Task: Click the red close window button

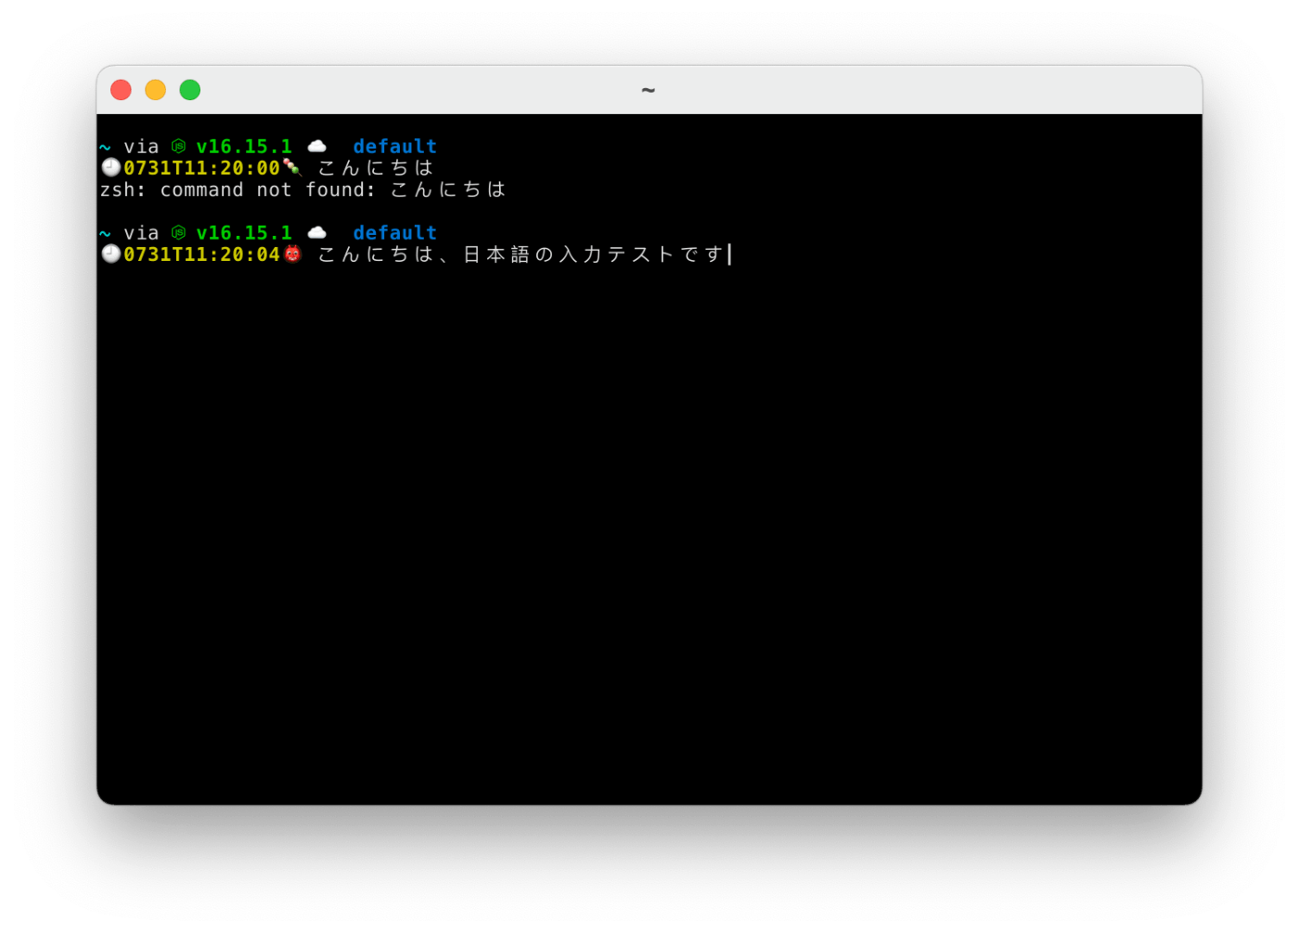Action: (x=121, y=90)
